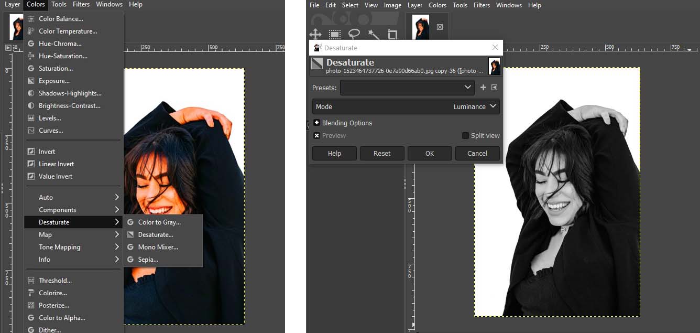Click the preset manage icon beside the plus

pyautogui.click(x=493, y=88)
